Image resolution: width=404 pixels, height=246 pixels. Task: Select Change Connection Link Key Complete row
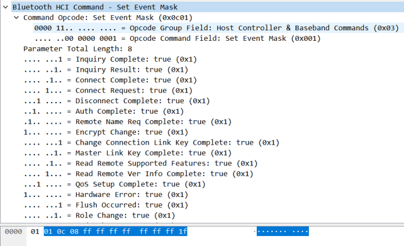(x=152, y=143)
